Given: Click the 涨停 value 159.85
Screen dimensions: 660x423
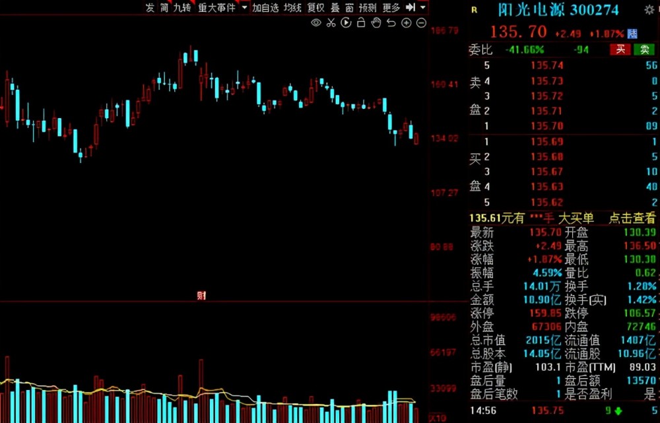Looking at the screenshot, I should click(x=545, y=313).
